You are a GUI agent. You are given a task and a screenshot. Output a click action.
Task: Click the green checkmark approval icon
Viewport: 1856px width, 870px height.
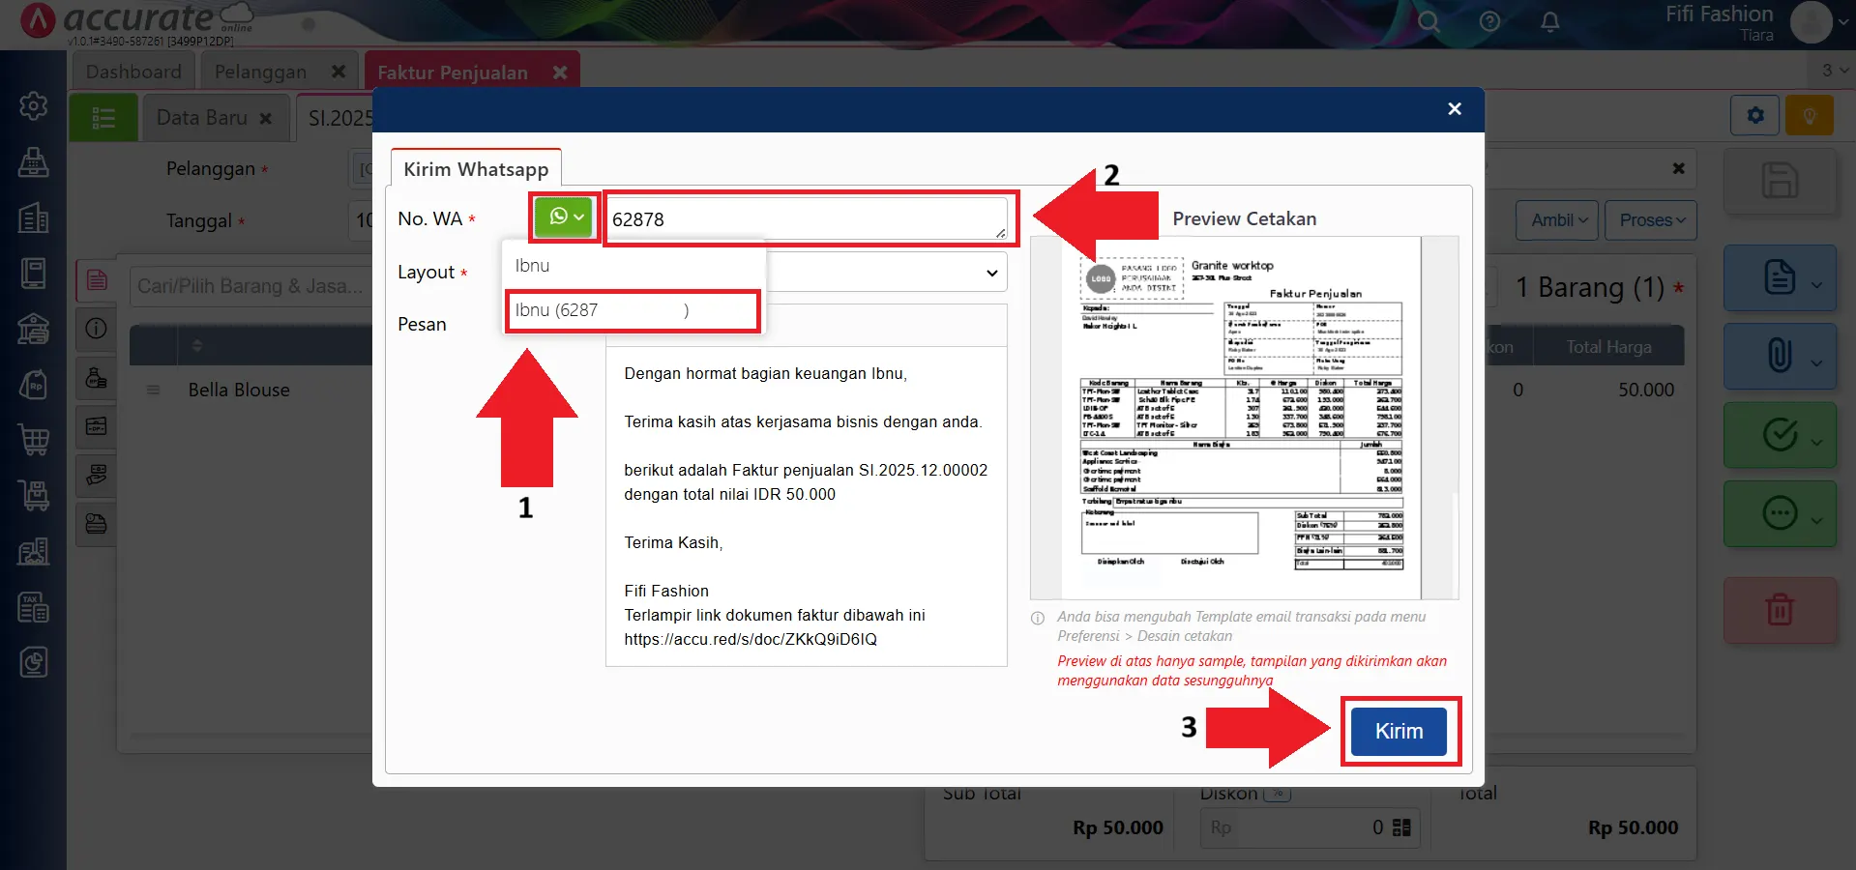click(1780, 435)
